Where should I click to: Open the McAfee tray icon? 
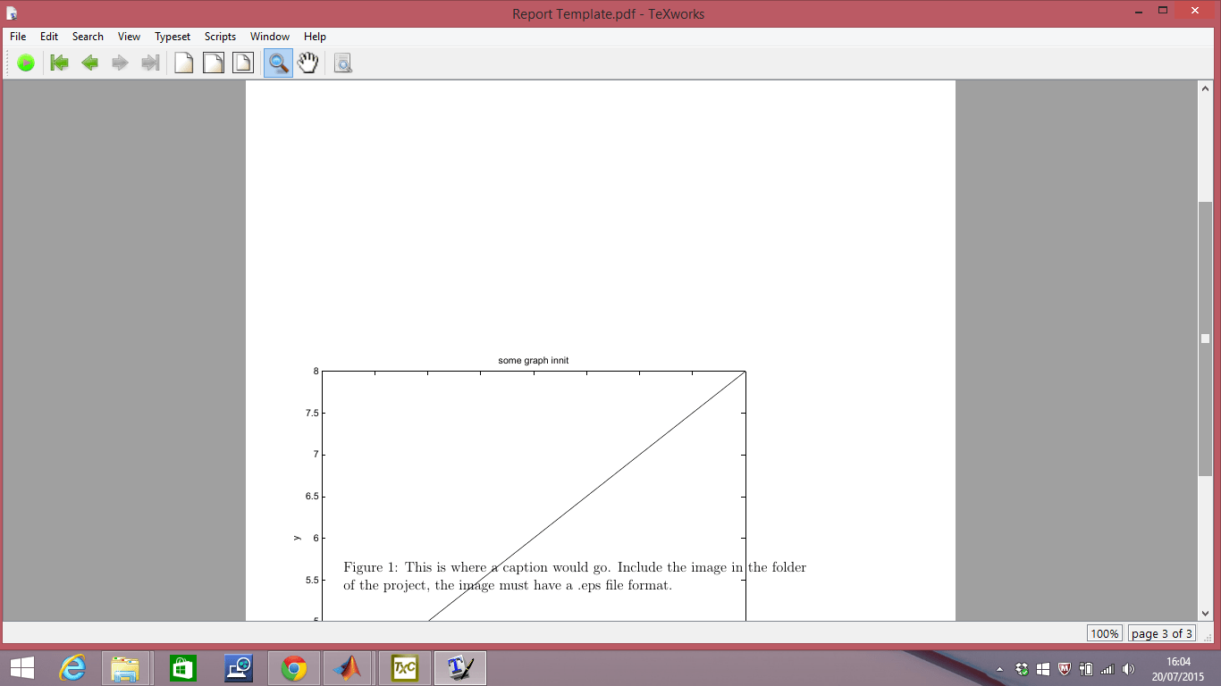[1065, 669]
